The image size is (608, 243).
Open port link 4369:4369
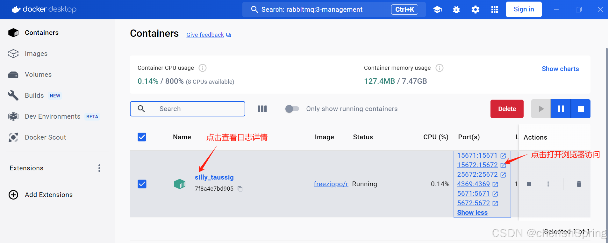[474, 184]
